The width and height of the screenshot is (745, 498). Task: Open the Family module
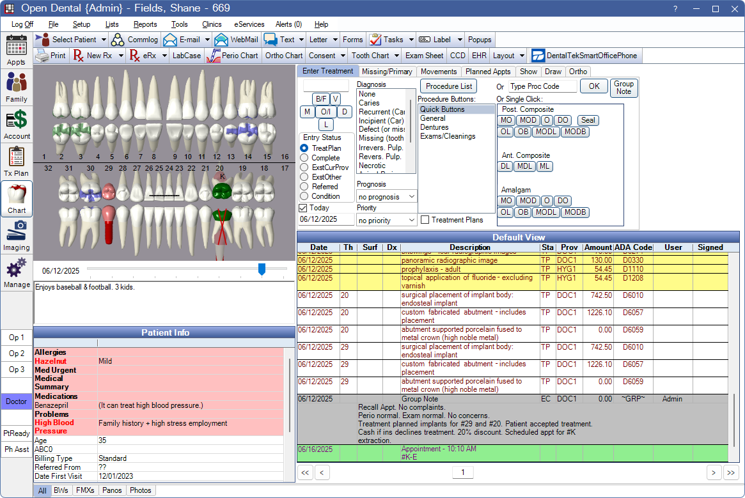[x=17, y=87]
